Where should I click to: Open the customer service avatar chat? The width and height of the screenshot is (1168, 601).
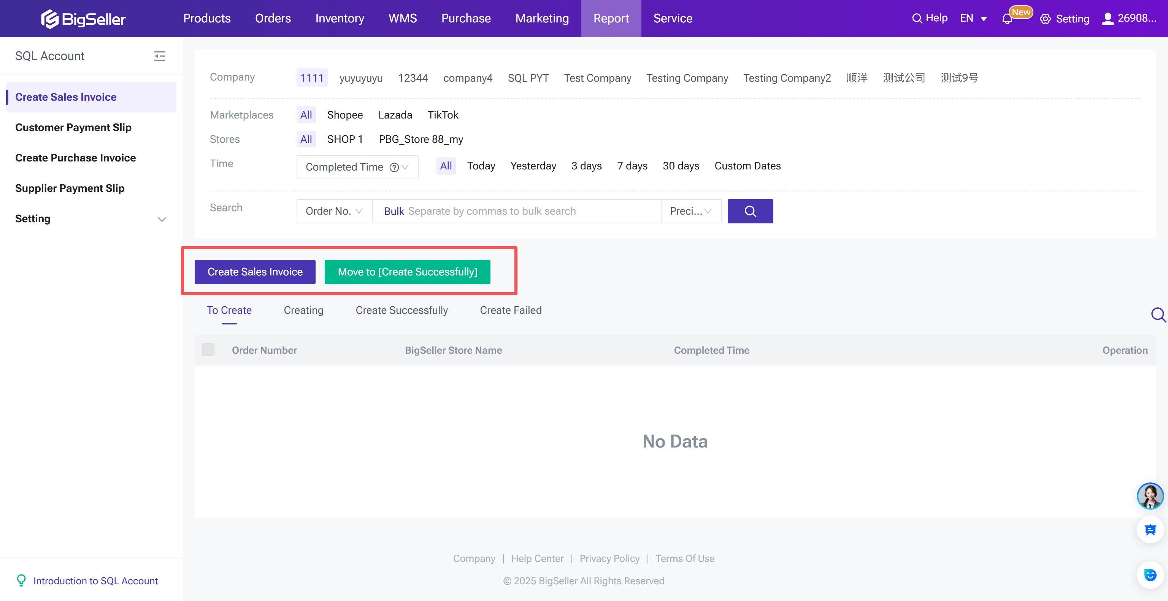(1150, 496)
